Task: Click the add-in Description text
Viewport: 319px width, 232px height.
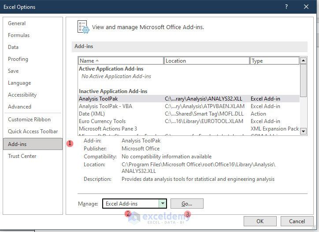Action: click(198, 179)
